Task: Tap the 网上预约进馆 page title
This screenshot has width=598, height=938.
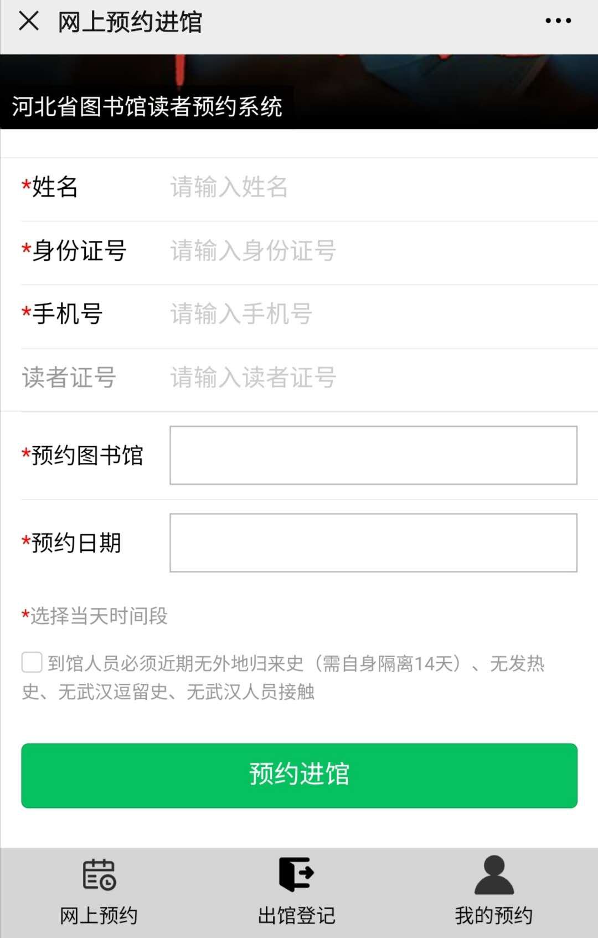Action: click(130, 22)
